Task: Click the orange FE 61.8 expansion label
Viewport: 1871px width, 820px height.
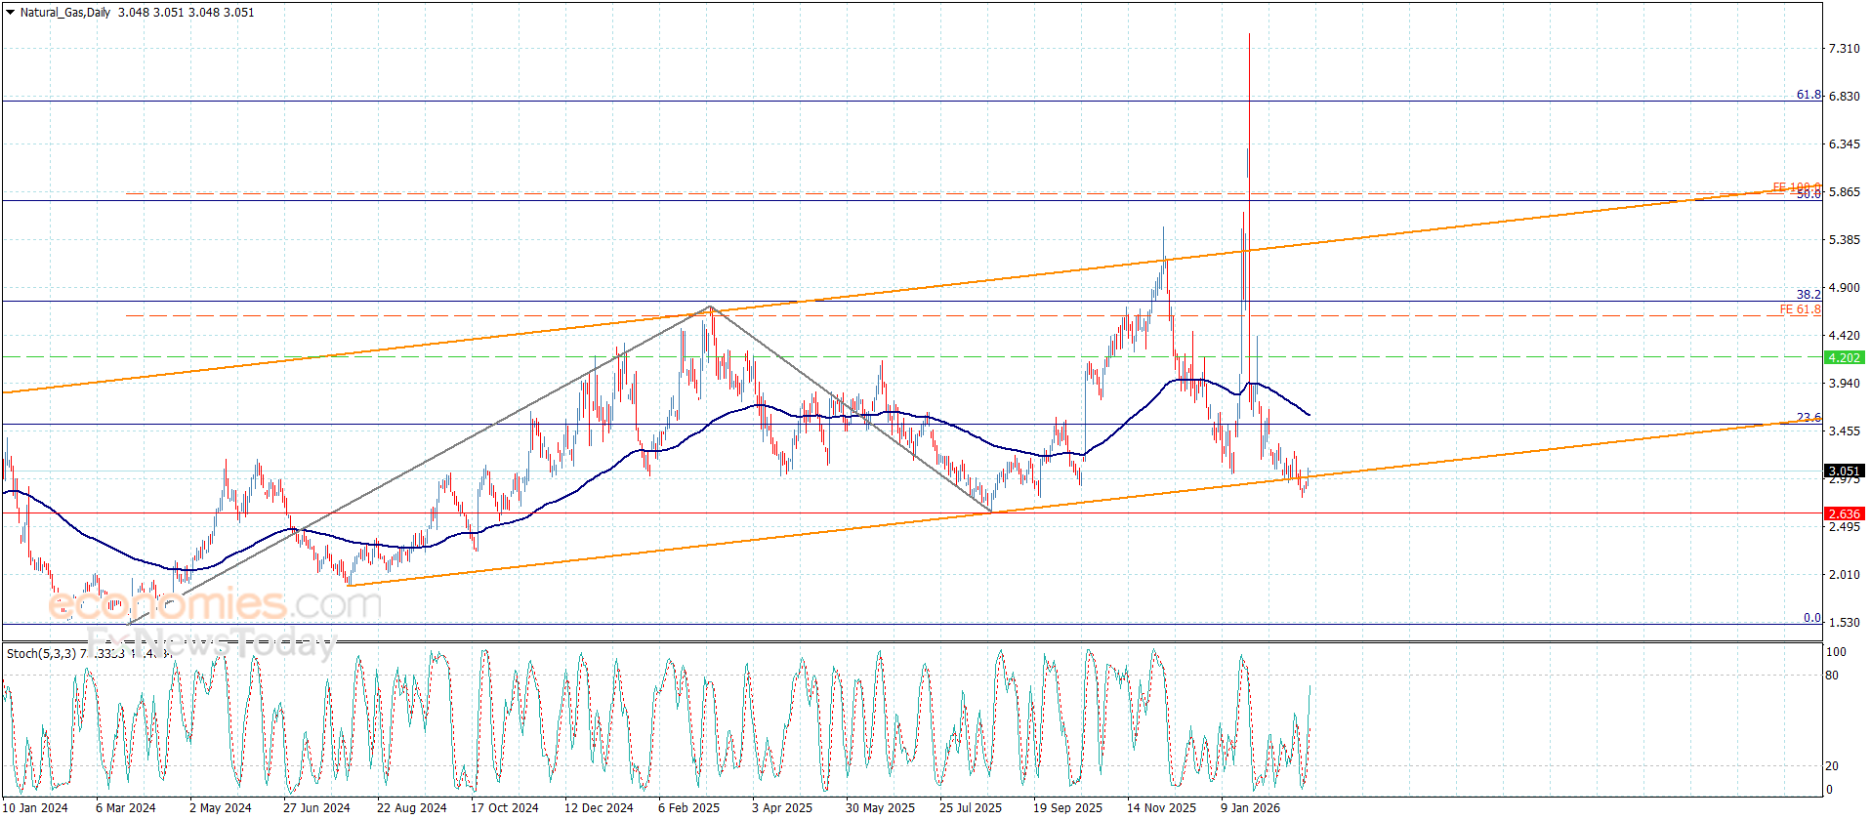Action: coord(1799,309)
